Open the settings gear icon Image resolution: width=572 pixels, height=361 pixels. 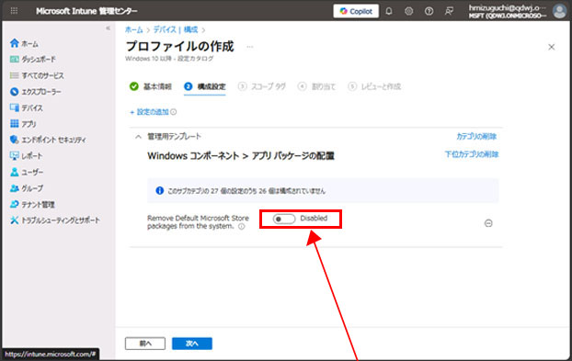coord(408,11)
